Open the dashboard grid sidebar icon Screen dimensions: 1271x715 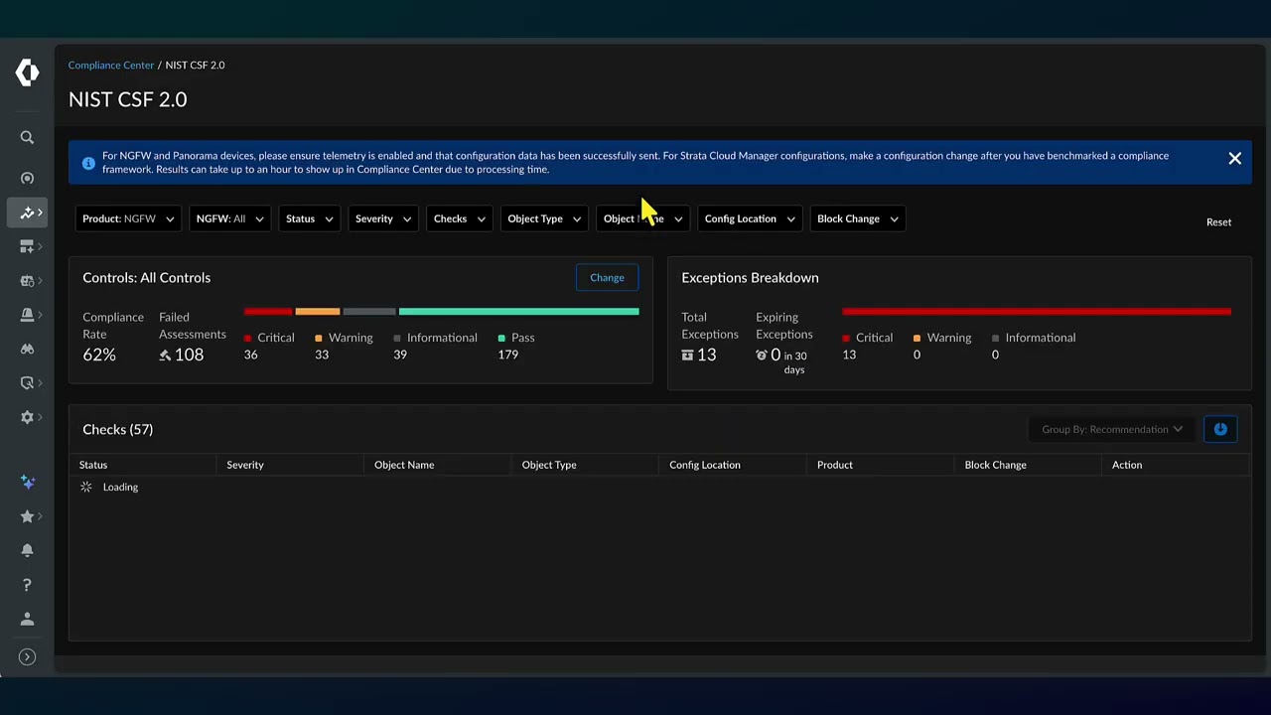click(x=27, y=247)
